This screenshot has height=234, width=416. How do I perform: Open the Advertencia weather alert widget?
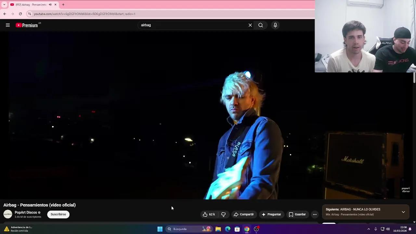pyautogui.click(x=18, y=229)
